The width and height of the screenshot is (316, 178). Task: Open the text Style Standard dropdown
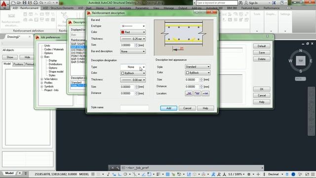197,67
